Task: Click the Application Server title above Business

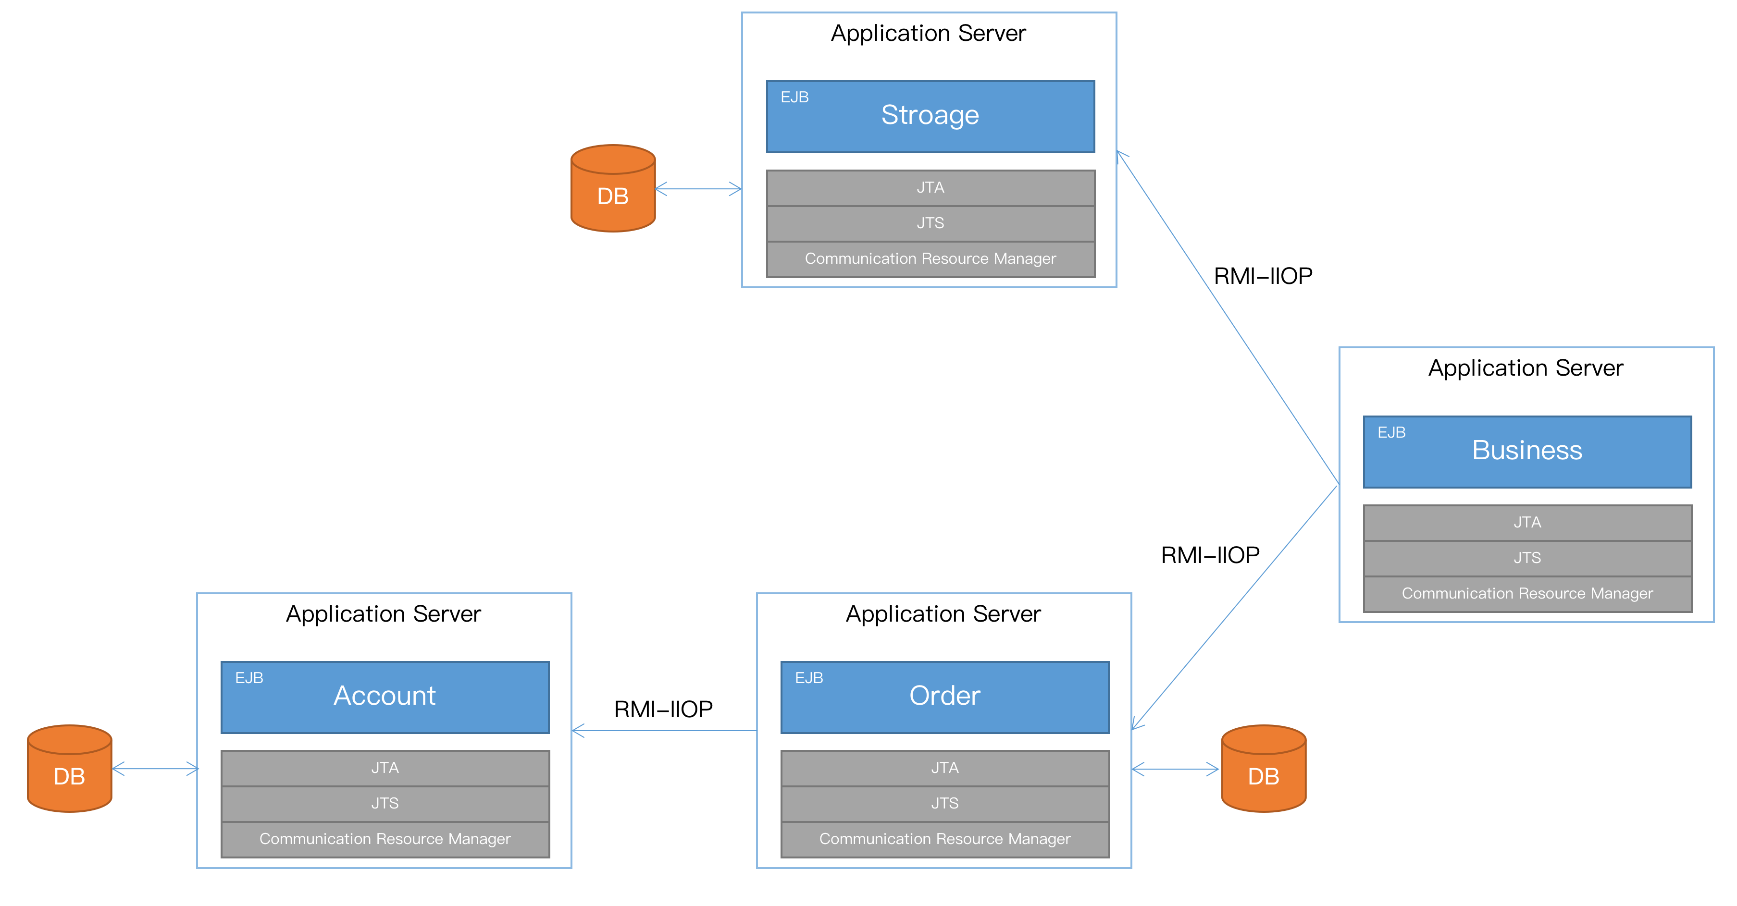Action: tap(1526, 368)
